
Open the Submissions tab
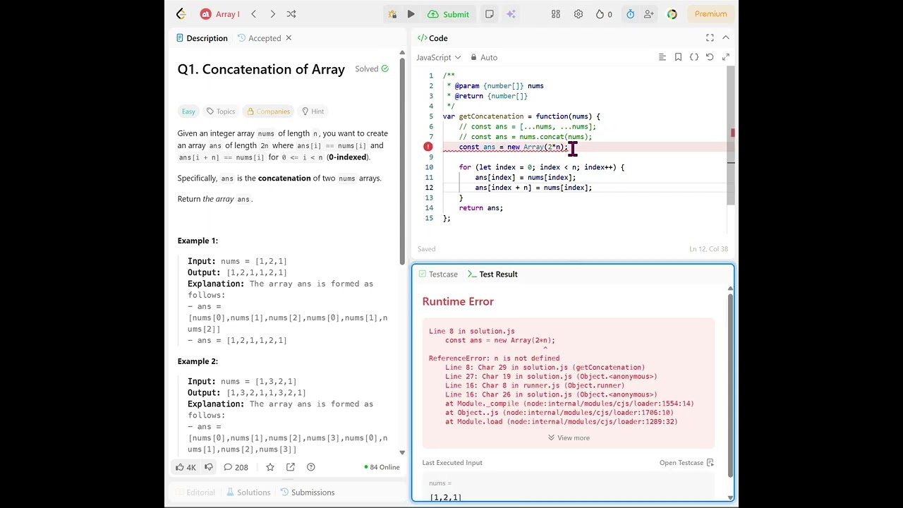pos(307,492)
